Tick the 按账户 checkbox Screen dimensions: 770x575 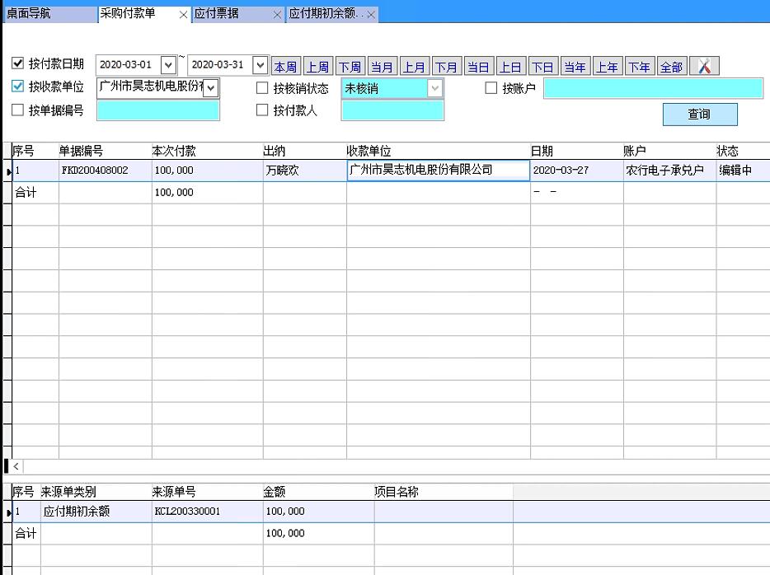pyautogui.click(x=491, y=88)
